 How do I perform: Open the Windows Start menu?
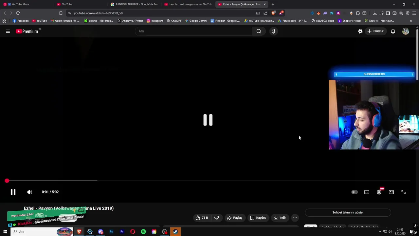pos(5,232)
